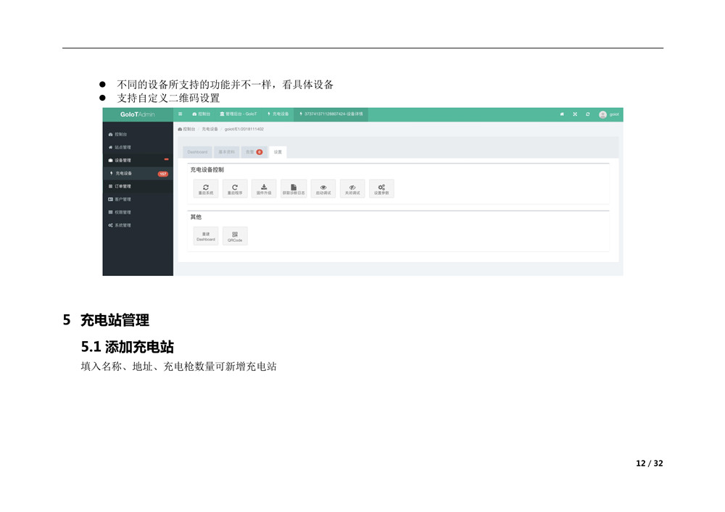The width and height of the screenshot is (725, 512).
Task: Open the QRCode icon button
Action: click(x=235, y=236)
